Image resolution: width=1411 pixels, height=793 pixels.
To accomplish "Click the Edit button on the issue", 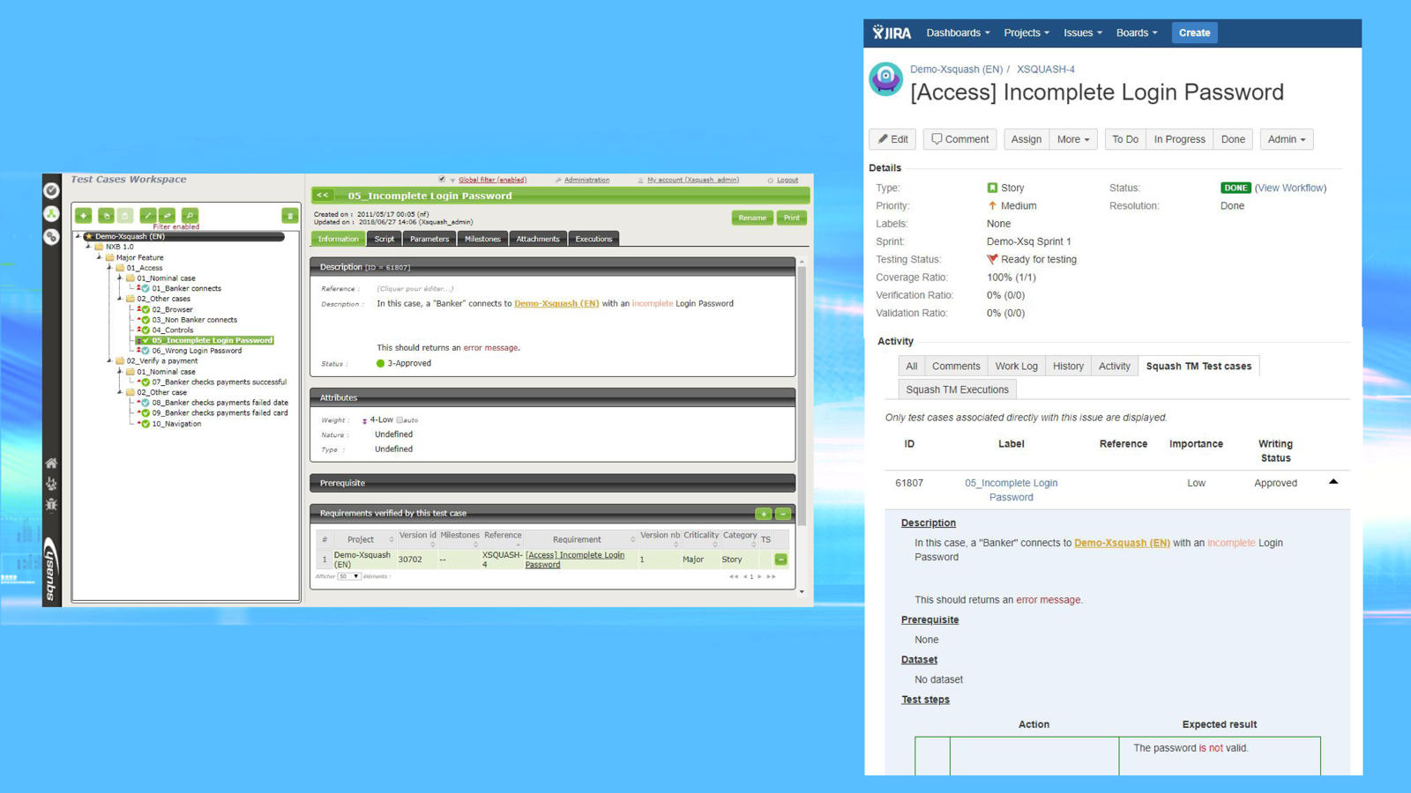I will (892, 139).
